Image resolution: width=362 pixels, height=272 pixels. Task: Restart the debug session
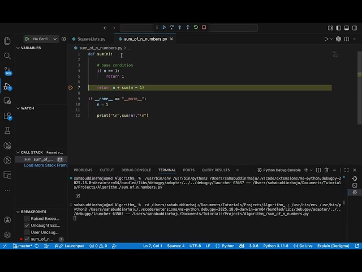[196, 27]
